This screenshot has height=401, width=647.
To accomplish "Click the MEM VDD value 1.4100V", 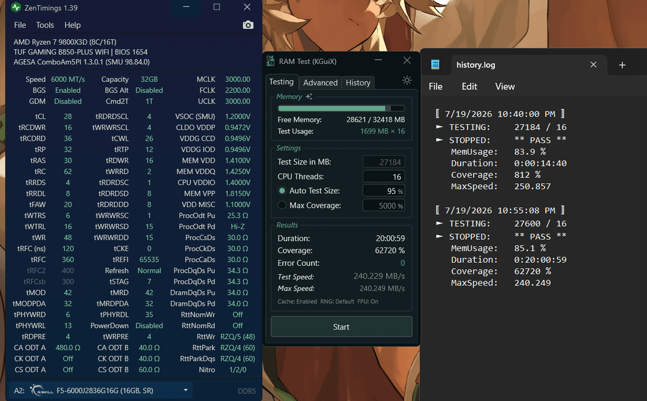I will tap(237, 160).
